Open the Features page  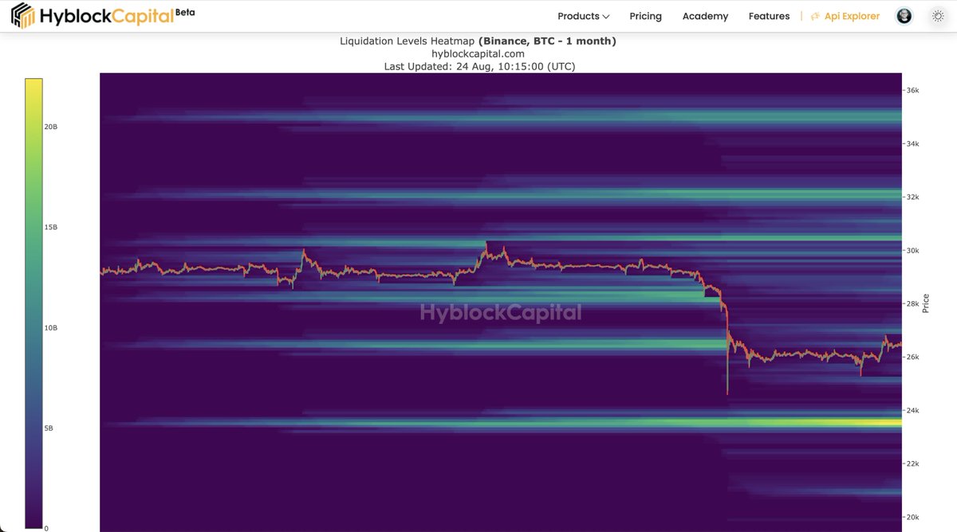(769, 16)
